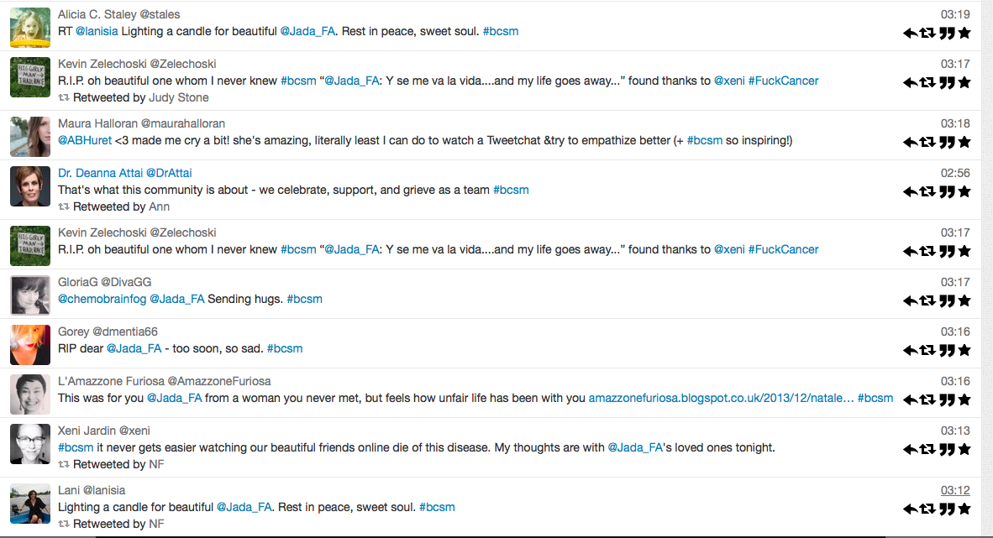Image resolution: width=993 pixels, height=538 pixels.
Task: Click #bcsm hashtag in Xeni Jardin's tweet
Action: [76, 447]
